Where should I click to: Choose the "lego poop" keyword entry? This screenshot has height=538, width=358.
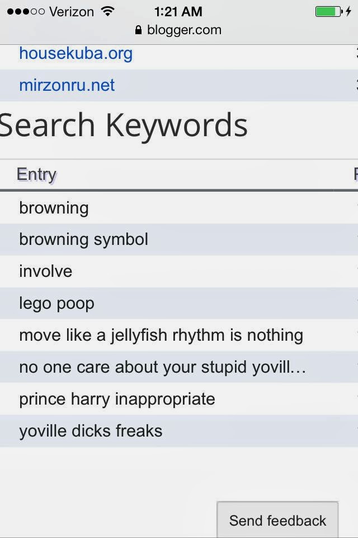[x=56, y=303]
